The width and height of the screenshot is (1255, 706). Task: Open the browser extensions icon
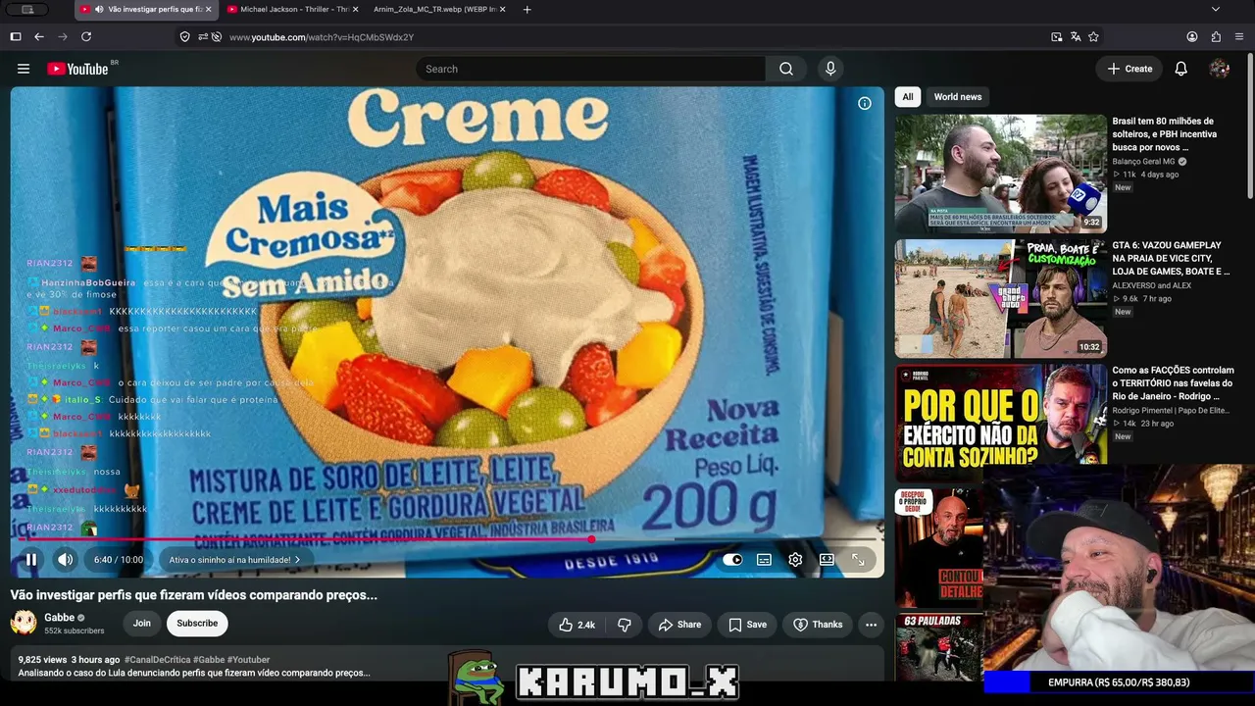[x=1216, y=37]
